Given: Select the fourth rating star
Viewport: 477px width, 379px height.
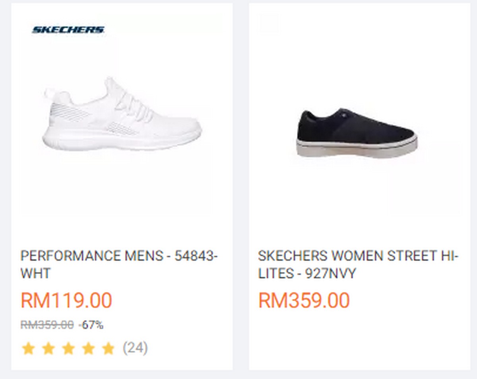Looking at the screenshot, I should click(88, 348).
